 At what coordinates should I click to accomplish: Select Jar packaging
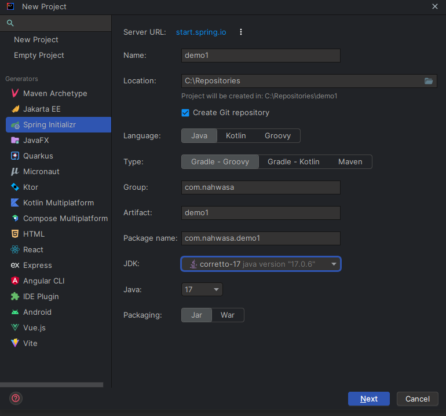[x=196, y=315]
